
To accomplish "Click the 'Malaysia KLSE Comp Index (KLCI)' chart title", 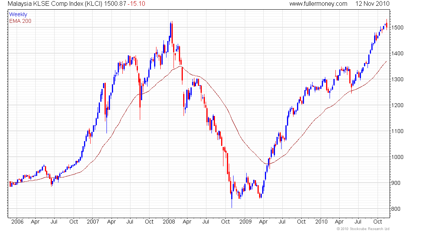I will 55,4.
